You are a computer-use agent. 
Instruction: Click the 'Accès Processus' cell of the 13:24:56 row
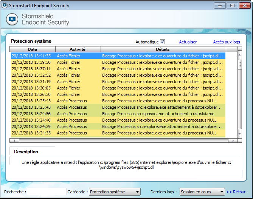coord(72,114)
